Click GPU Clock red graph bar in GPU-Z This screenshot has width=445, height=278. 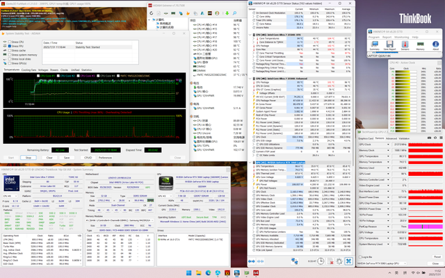tap(426, 145)
